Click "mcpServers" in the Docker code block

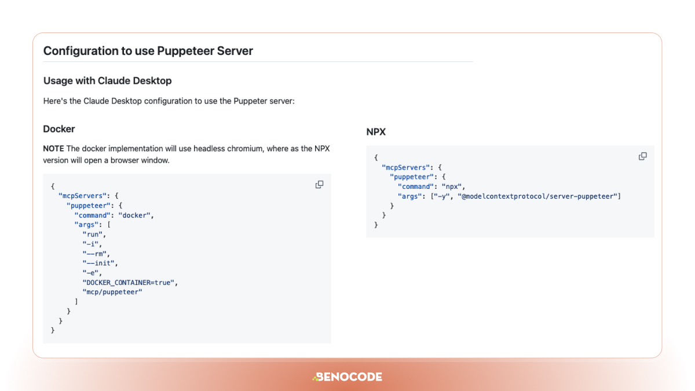pos(82,196)
